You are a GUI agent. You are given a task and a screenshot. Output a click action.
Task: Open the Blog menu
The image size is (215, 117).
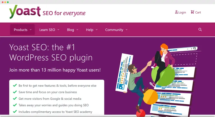click(73, 30)
